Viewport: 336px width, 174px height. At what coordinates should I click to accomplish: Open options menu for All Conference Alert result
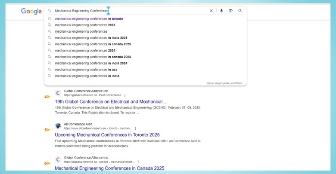coord(136,128)
